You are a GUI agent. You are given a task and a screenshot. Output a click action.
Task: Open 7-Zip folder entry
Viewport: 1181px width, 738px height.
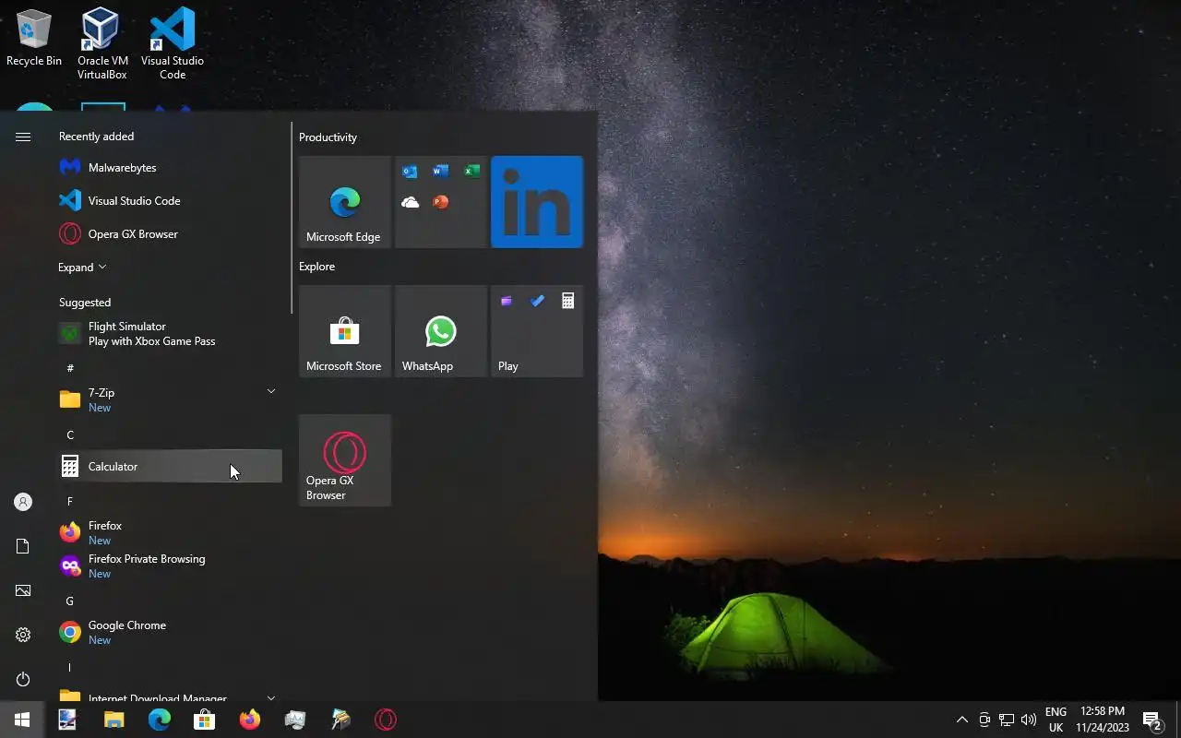pos(170,400)
